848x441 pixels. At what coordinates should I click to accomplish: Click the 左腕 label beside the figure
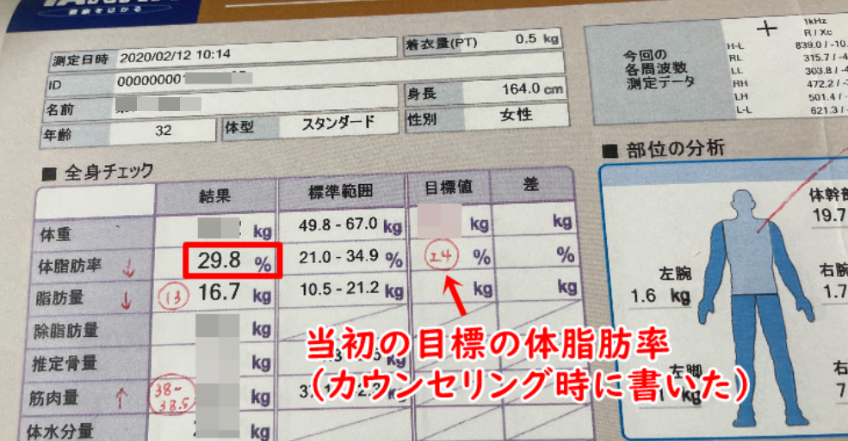674,274
